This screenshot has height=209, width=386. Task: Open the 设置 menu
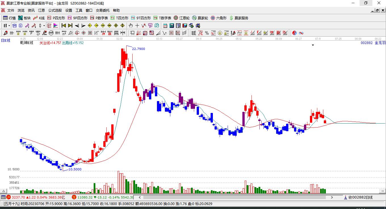point(69,11)
